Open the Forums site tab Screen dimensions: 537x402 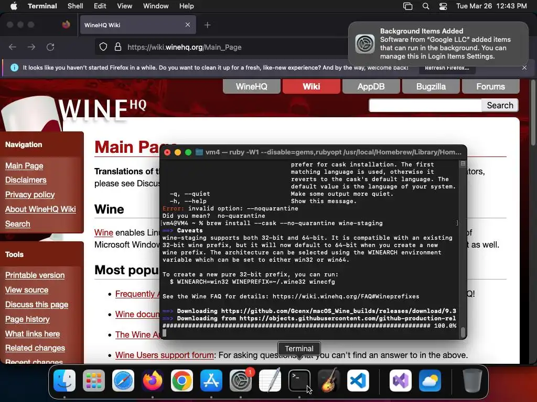coord(490,86)
